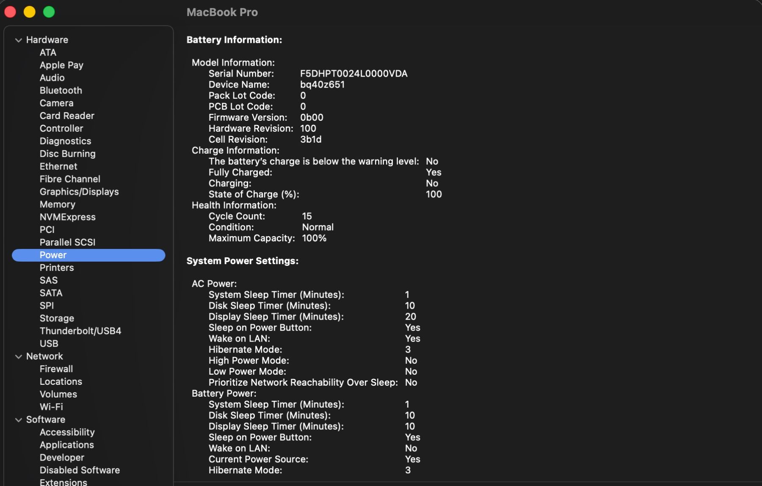Open Locations under Network
The height and width of the screenshot is (486, 762).
tap(61, 382)
